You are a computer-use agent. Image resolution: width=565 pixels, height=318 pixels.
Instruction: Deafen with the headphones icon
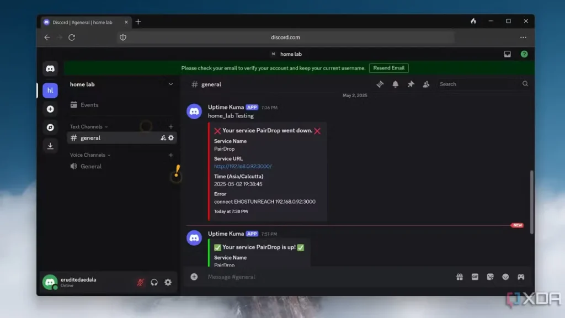coord(154,282)
